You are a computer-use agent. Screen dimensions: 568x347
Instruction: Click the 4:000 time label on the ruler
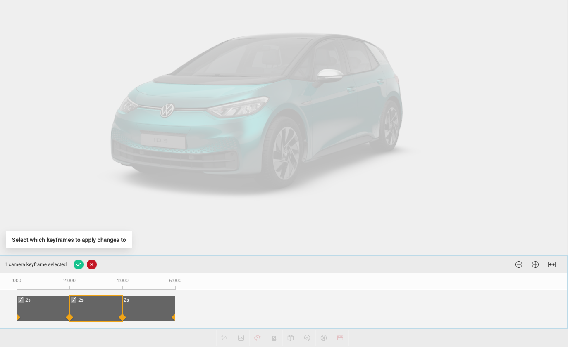click(122, 281)
